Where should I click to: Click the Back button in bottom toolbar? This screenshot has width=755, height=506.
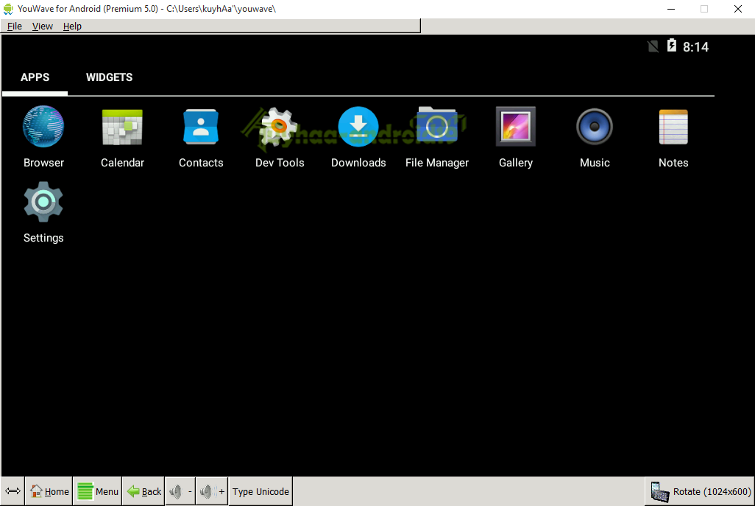coord(144,491)
